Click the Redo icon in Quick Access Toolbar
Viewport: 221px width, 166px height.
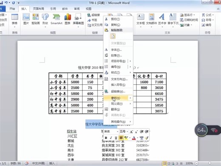tap(14, 3)
